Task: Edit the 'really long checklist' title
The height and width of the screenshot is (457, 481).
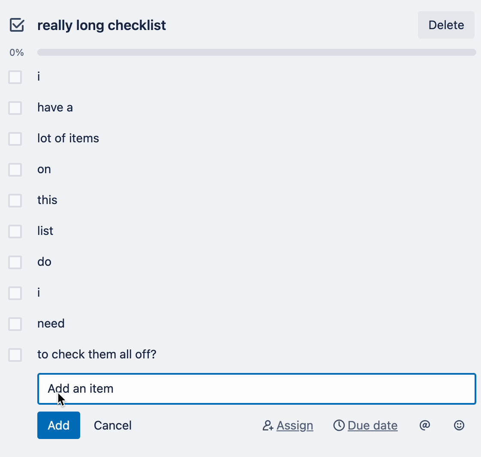Action: tap(102, 25)
